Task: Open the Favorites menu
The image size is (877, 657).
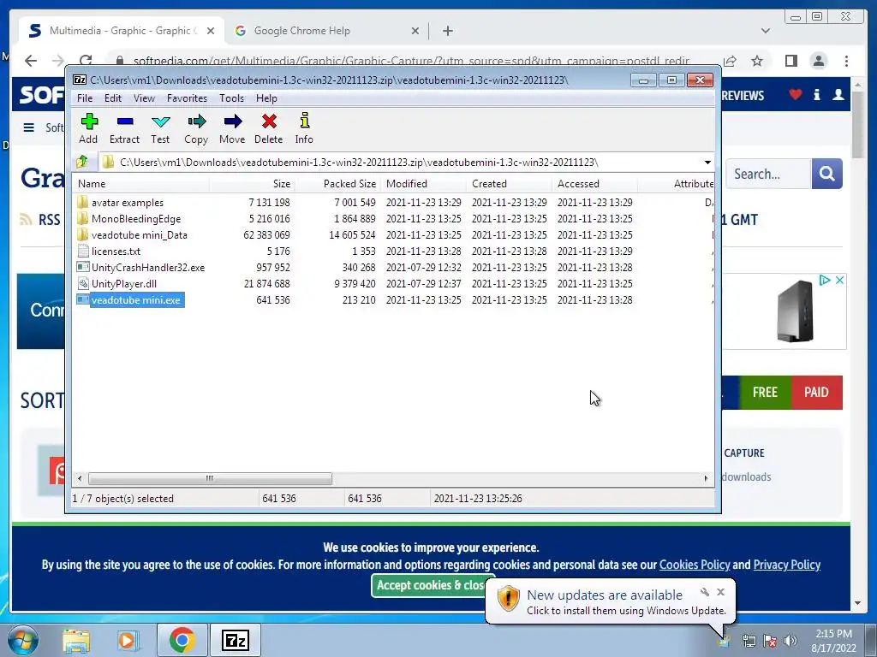Action: click(x=187, y=98)
